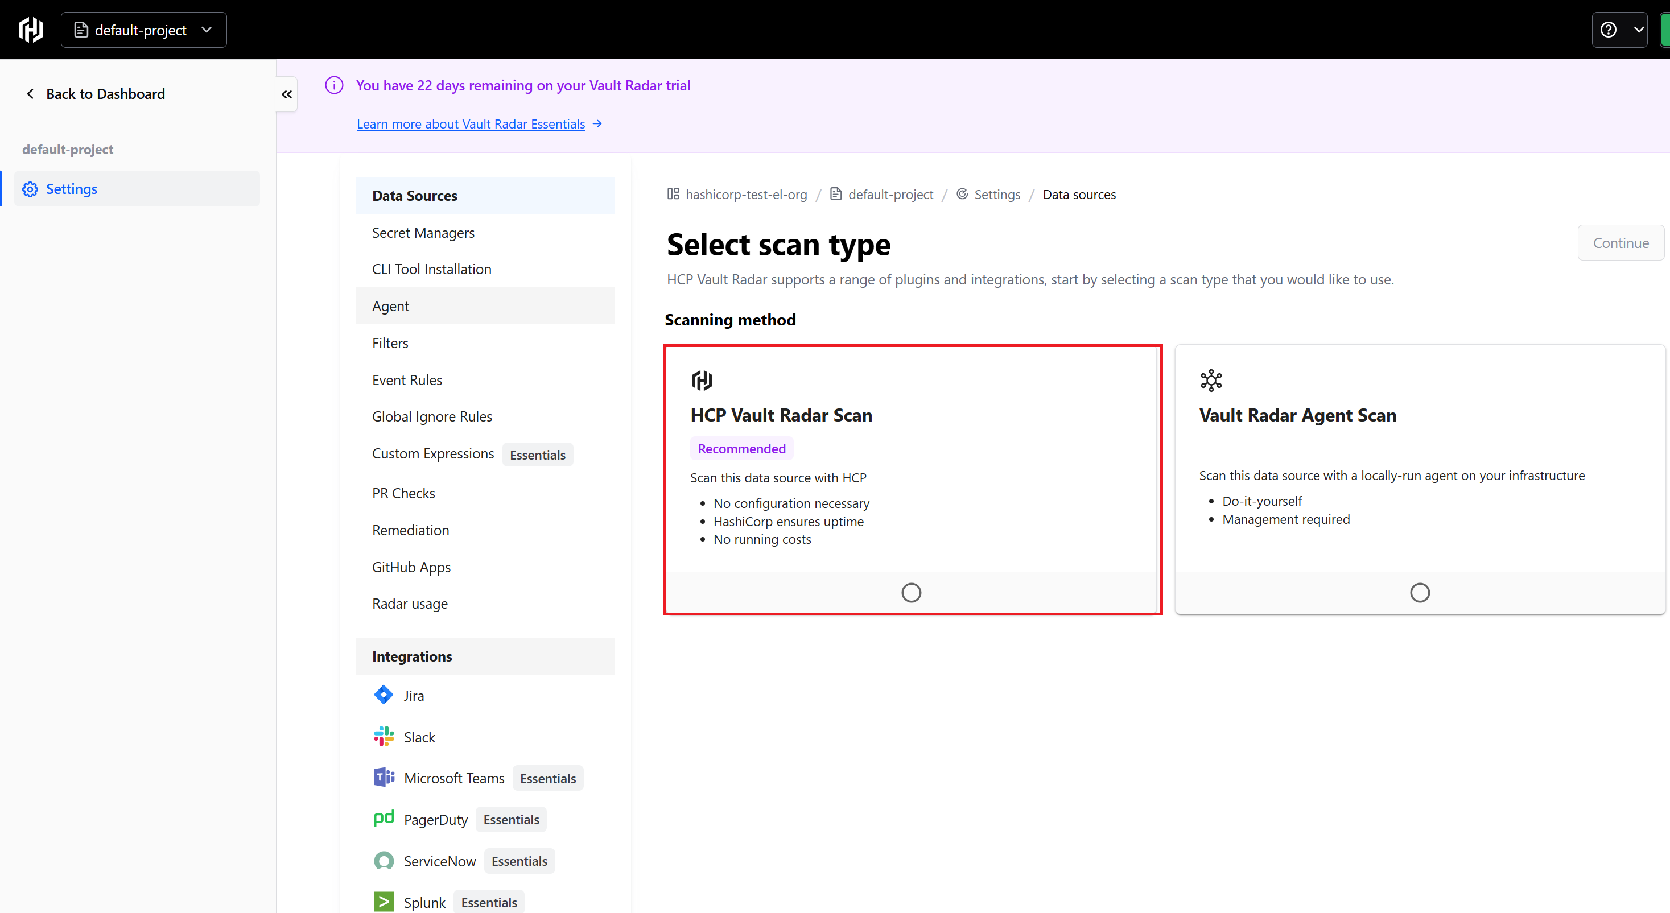Click the Continue button
This screenshot has width=1670, height=913.
click(1620, 243)
